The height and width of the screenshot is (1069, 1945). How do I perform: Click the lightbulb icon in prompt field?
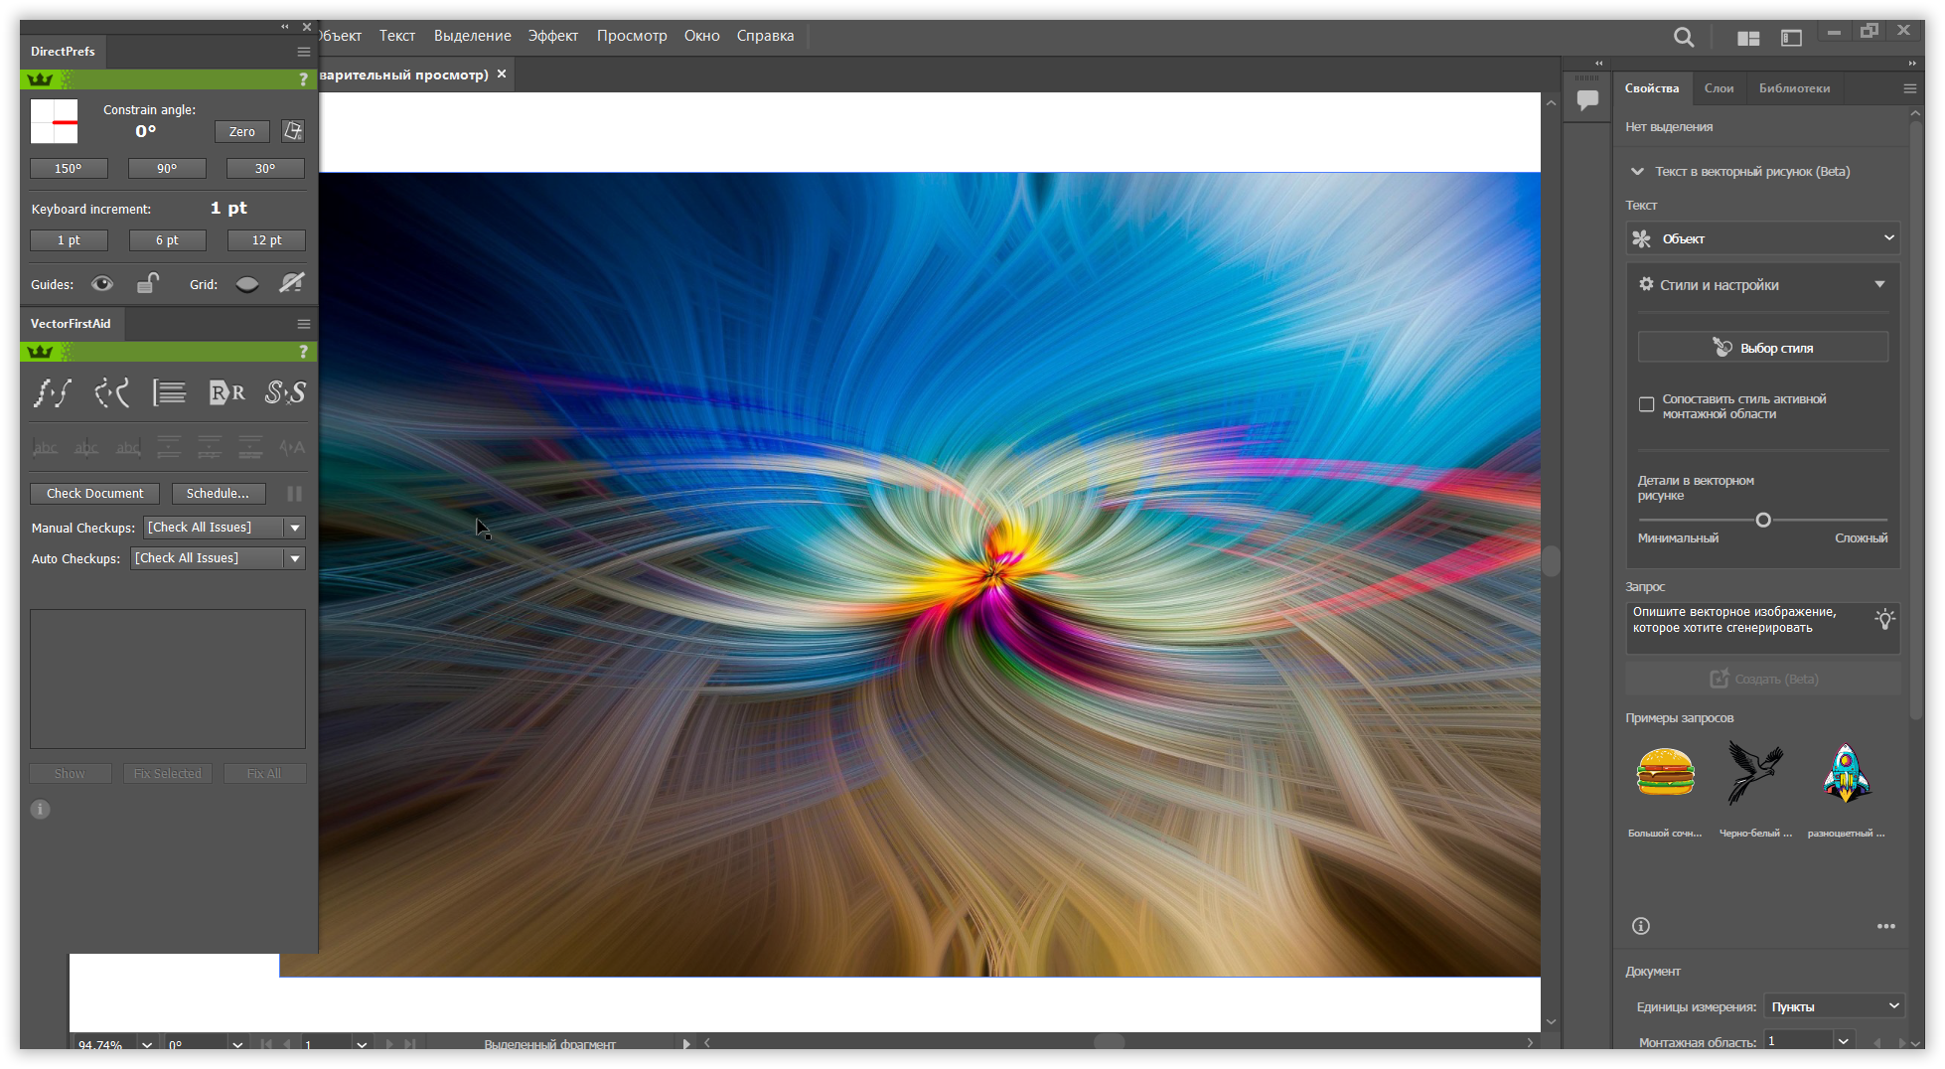[1884, 619]
